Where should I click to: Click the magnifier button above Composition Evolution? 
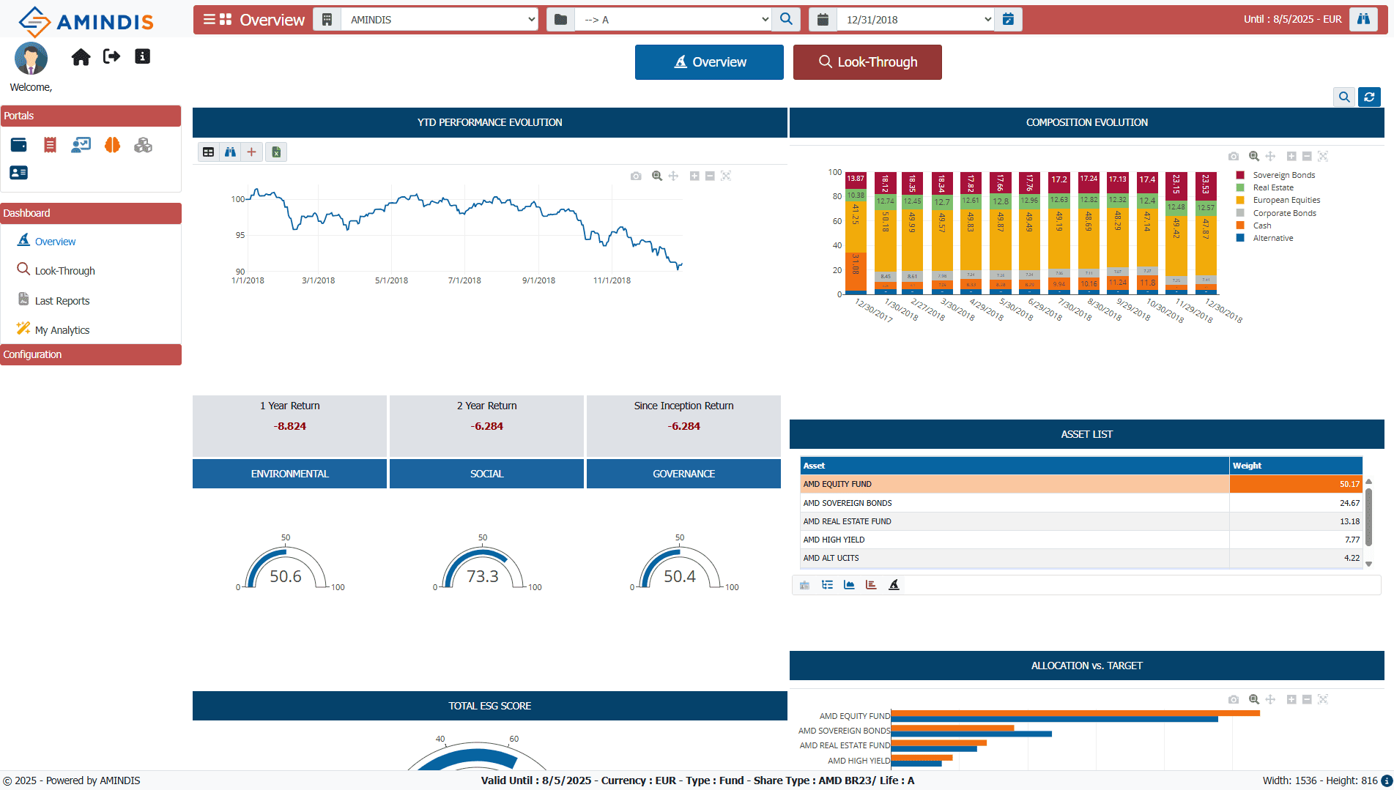pyautogui.click(x=1344, y=97)
